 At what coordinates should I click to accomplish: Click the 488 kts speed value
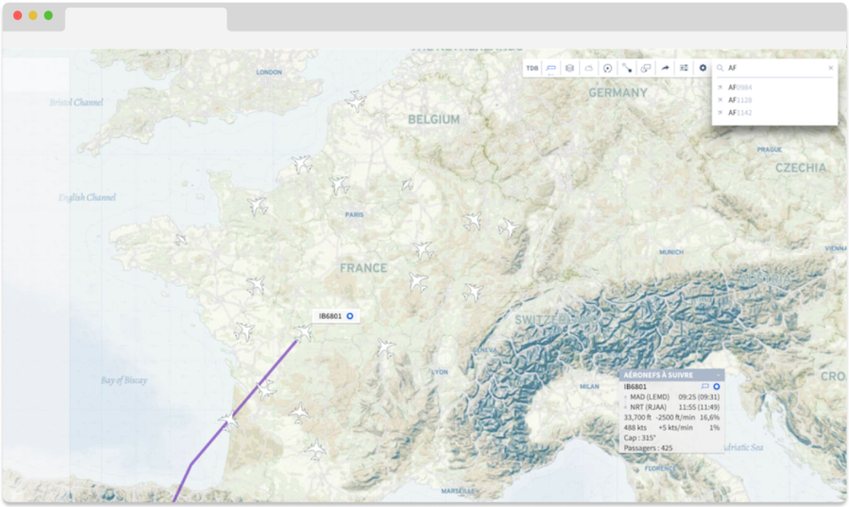635,427
